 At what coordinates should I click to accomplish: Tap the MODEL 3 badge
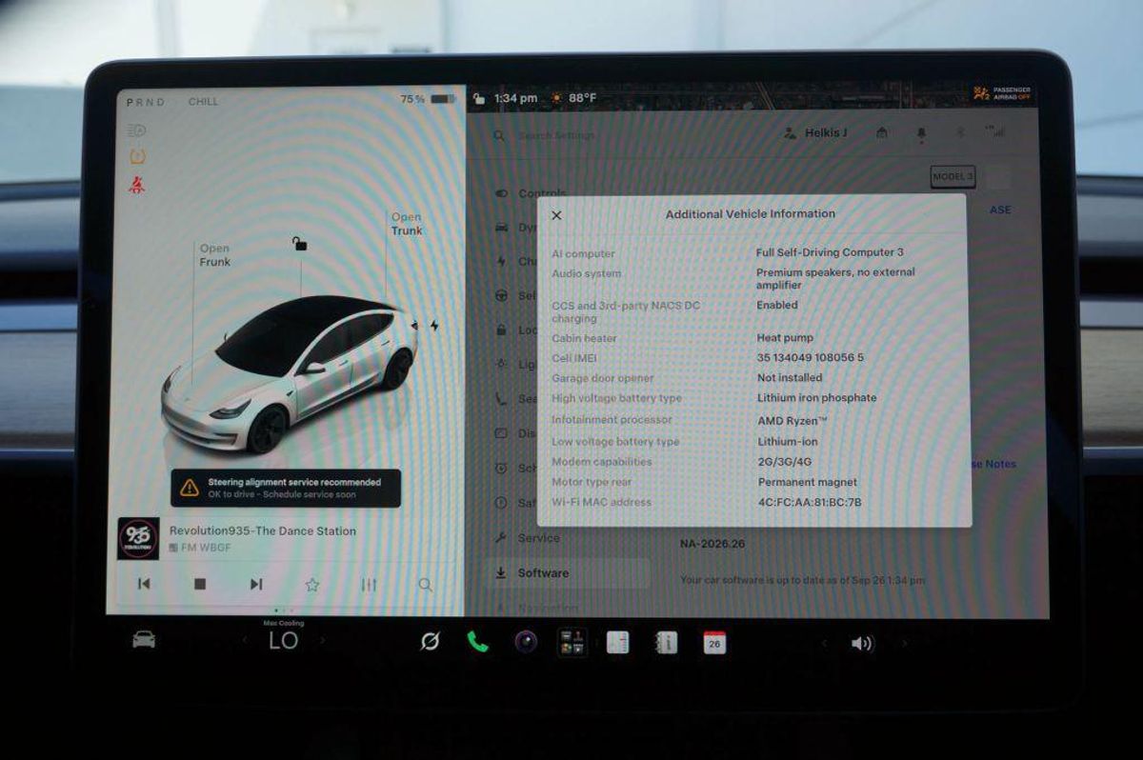(x=952, y=177)
